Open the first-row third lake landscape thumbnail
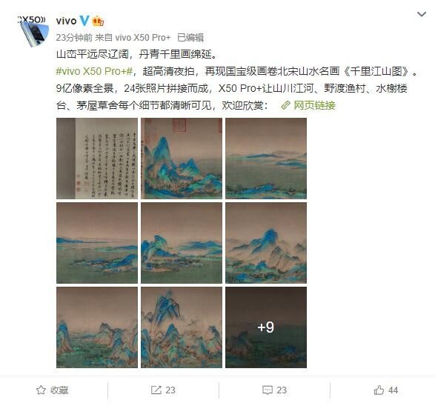Viewport: 435px width, 403px height. 266,159
